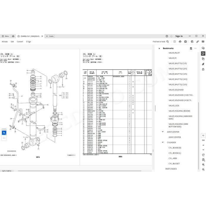The image size is (206, 206).
Task: Select VALVE;HOLDING (ARM BOTTOM SIDE) bookmark
Action: 178,125
